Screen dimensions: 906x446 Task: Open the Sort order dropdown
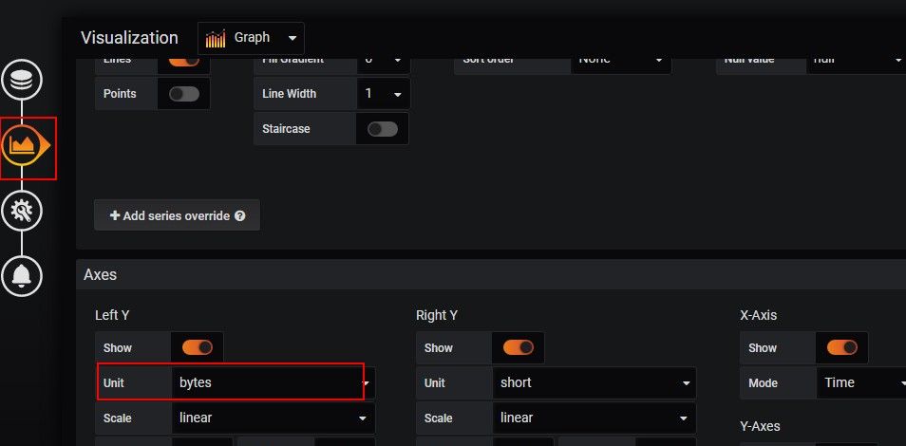(x=621, y=64)
